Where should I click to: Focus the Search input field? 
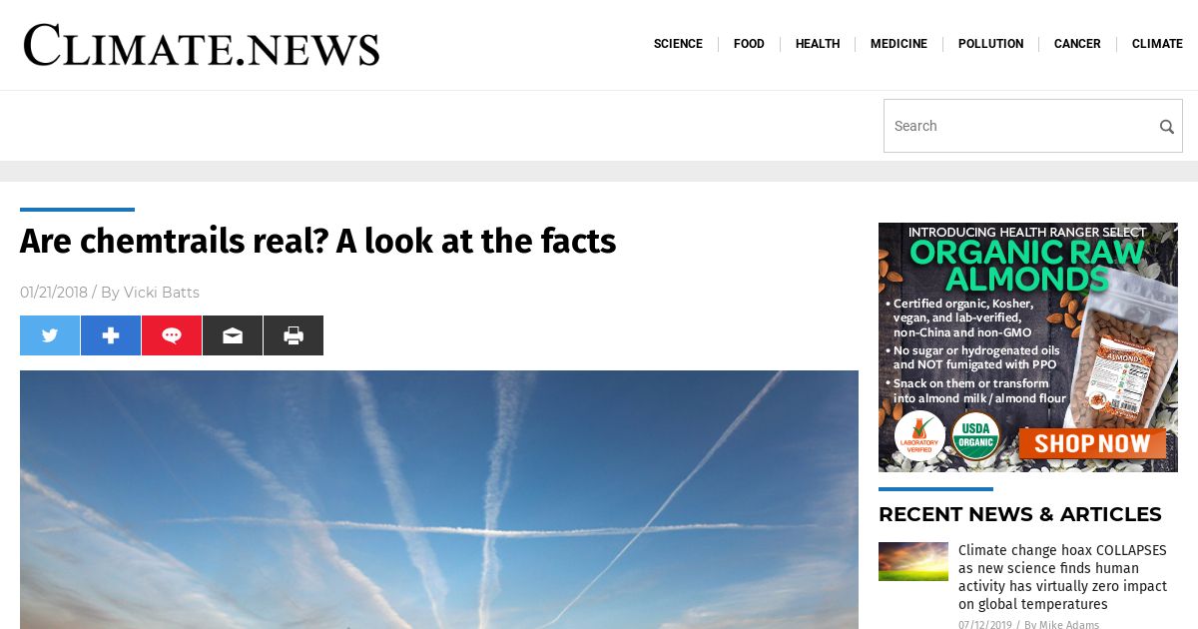click(x=1020, y=126)
